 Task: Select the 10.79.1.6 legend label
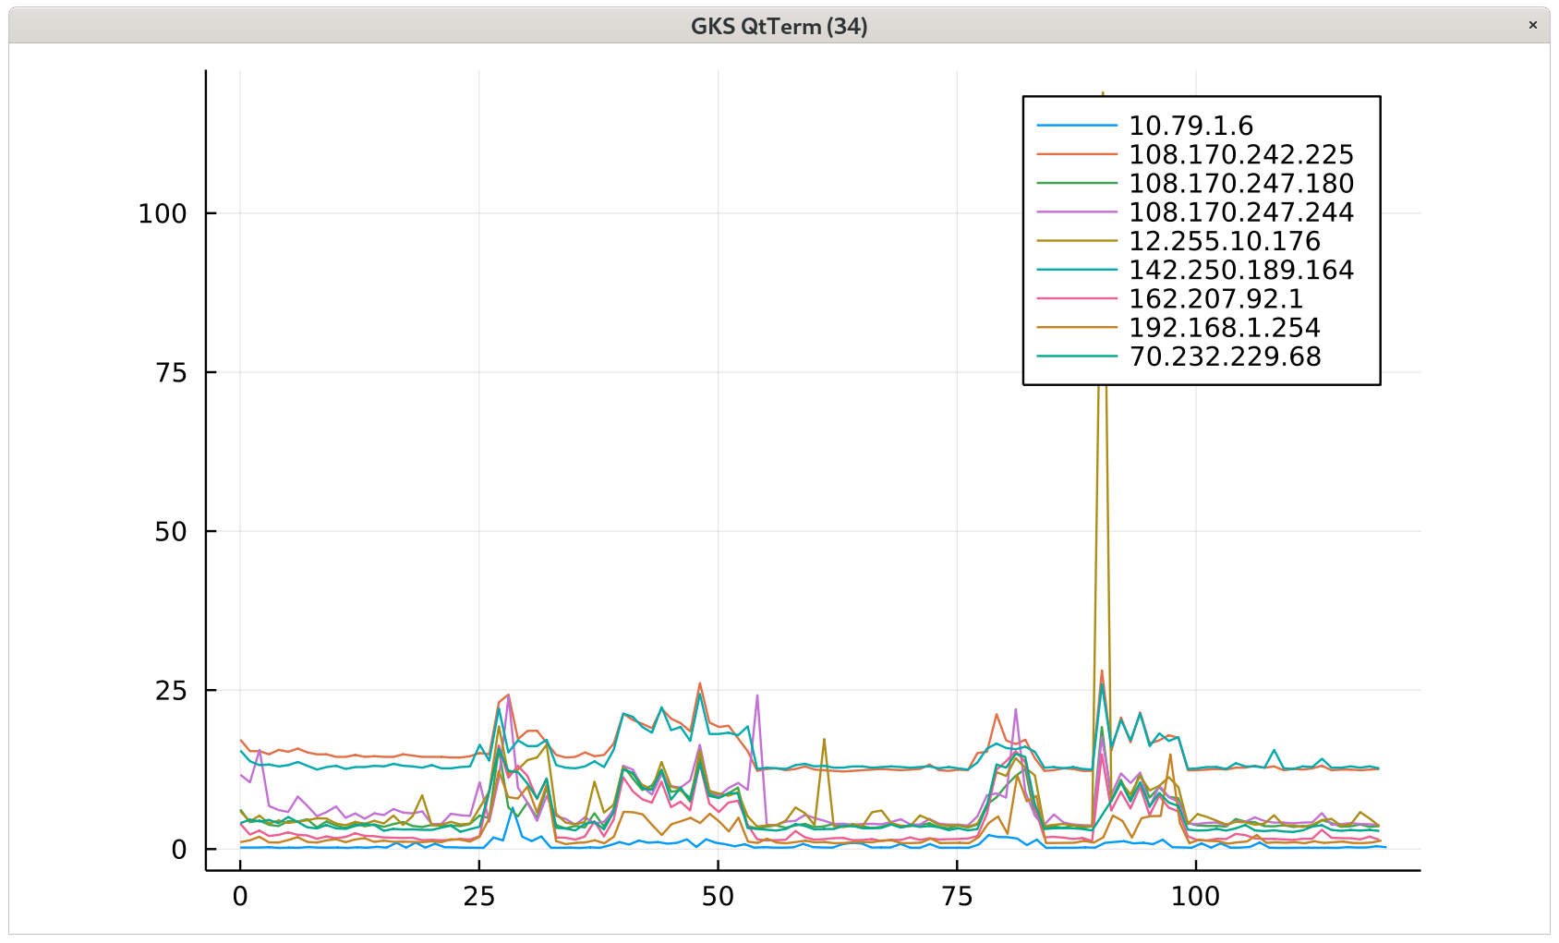point(1190,126)
